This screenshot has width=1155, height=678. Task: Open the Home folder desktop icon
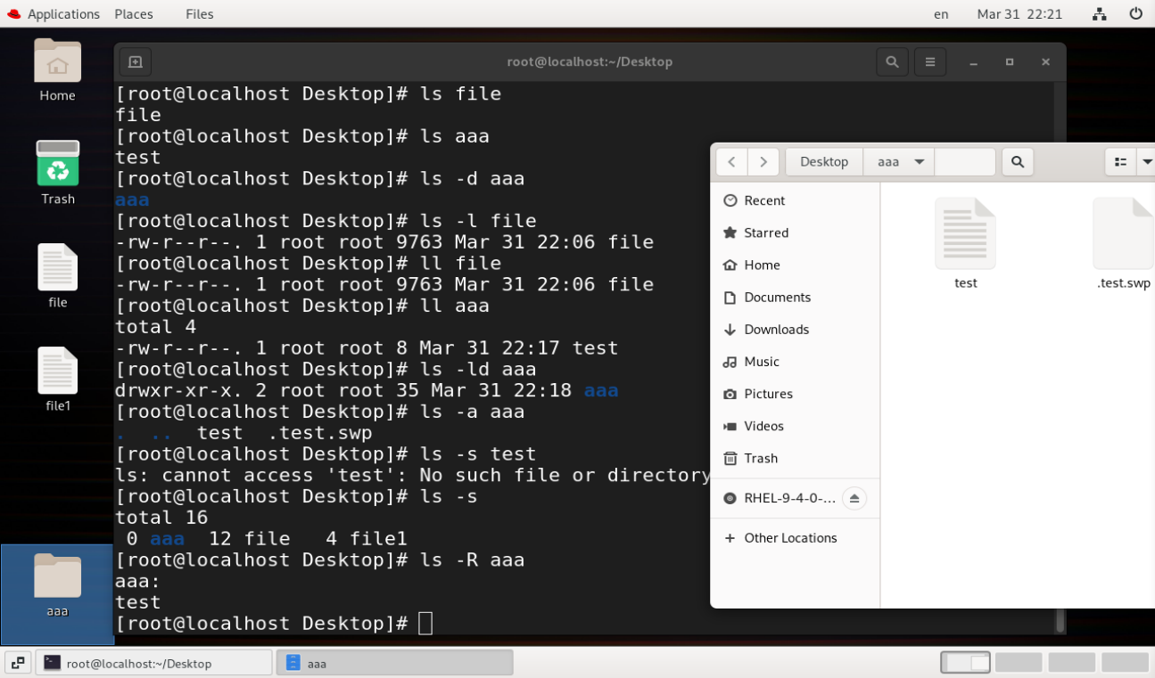point(57,70)
